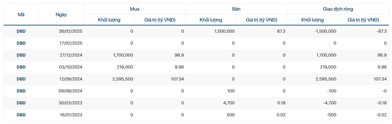Click the "Mã" column header

coord(21,15)
